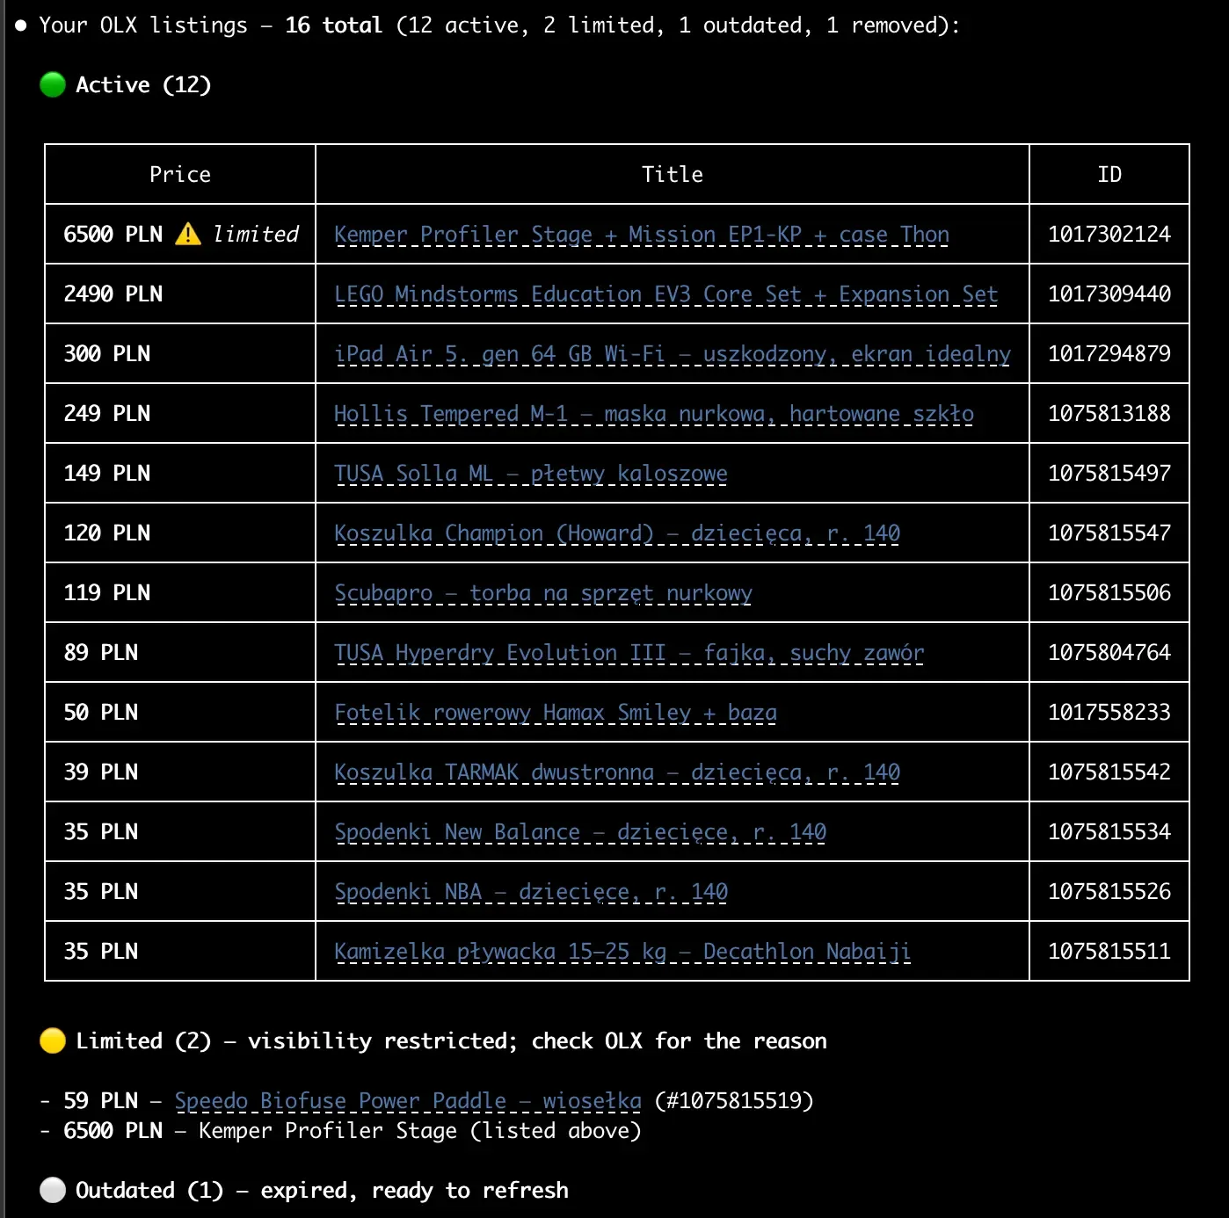
Task: Click the Title column header
Action: [673, 174]
